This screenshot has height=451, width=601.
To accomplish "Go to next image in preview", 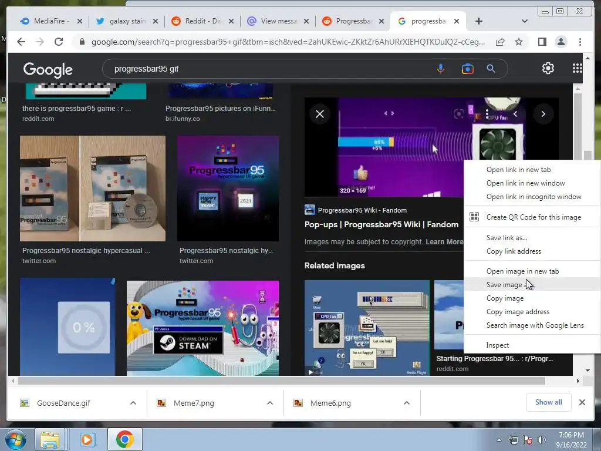I will coord(543,114).
